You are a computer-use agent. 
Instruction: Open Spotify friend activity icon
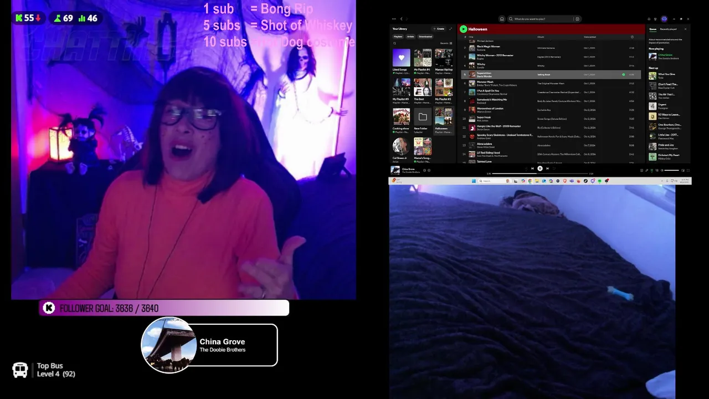click(655, 19)
